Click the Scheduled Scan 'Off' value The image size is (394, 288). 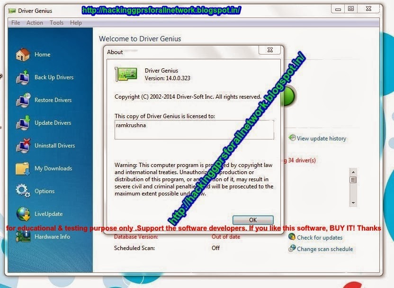coord(215,248)
